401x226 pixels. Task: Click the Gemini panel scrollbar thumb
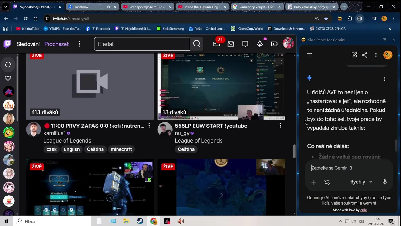(396, 145)
